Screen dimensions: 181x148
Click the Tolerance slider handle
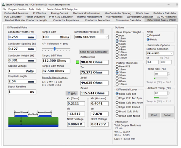pyautogui.click(x=55, y=49)
